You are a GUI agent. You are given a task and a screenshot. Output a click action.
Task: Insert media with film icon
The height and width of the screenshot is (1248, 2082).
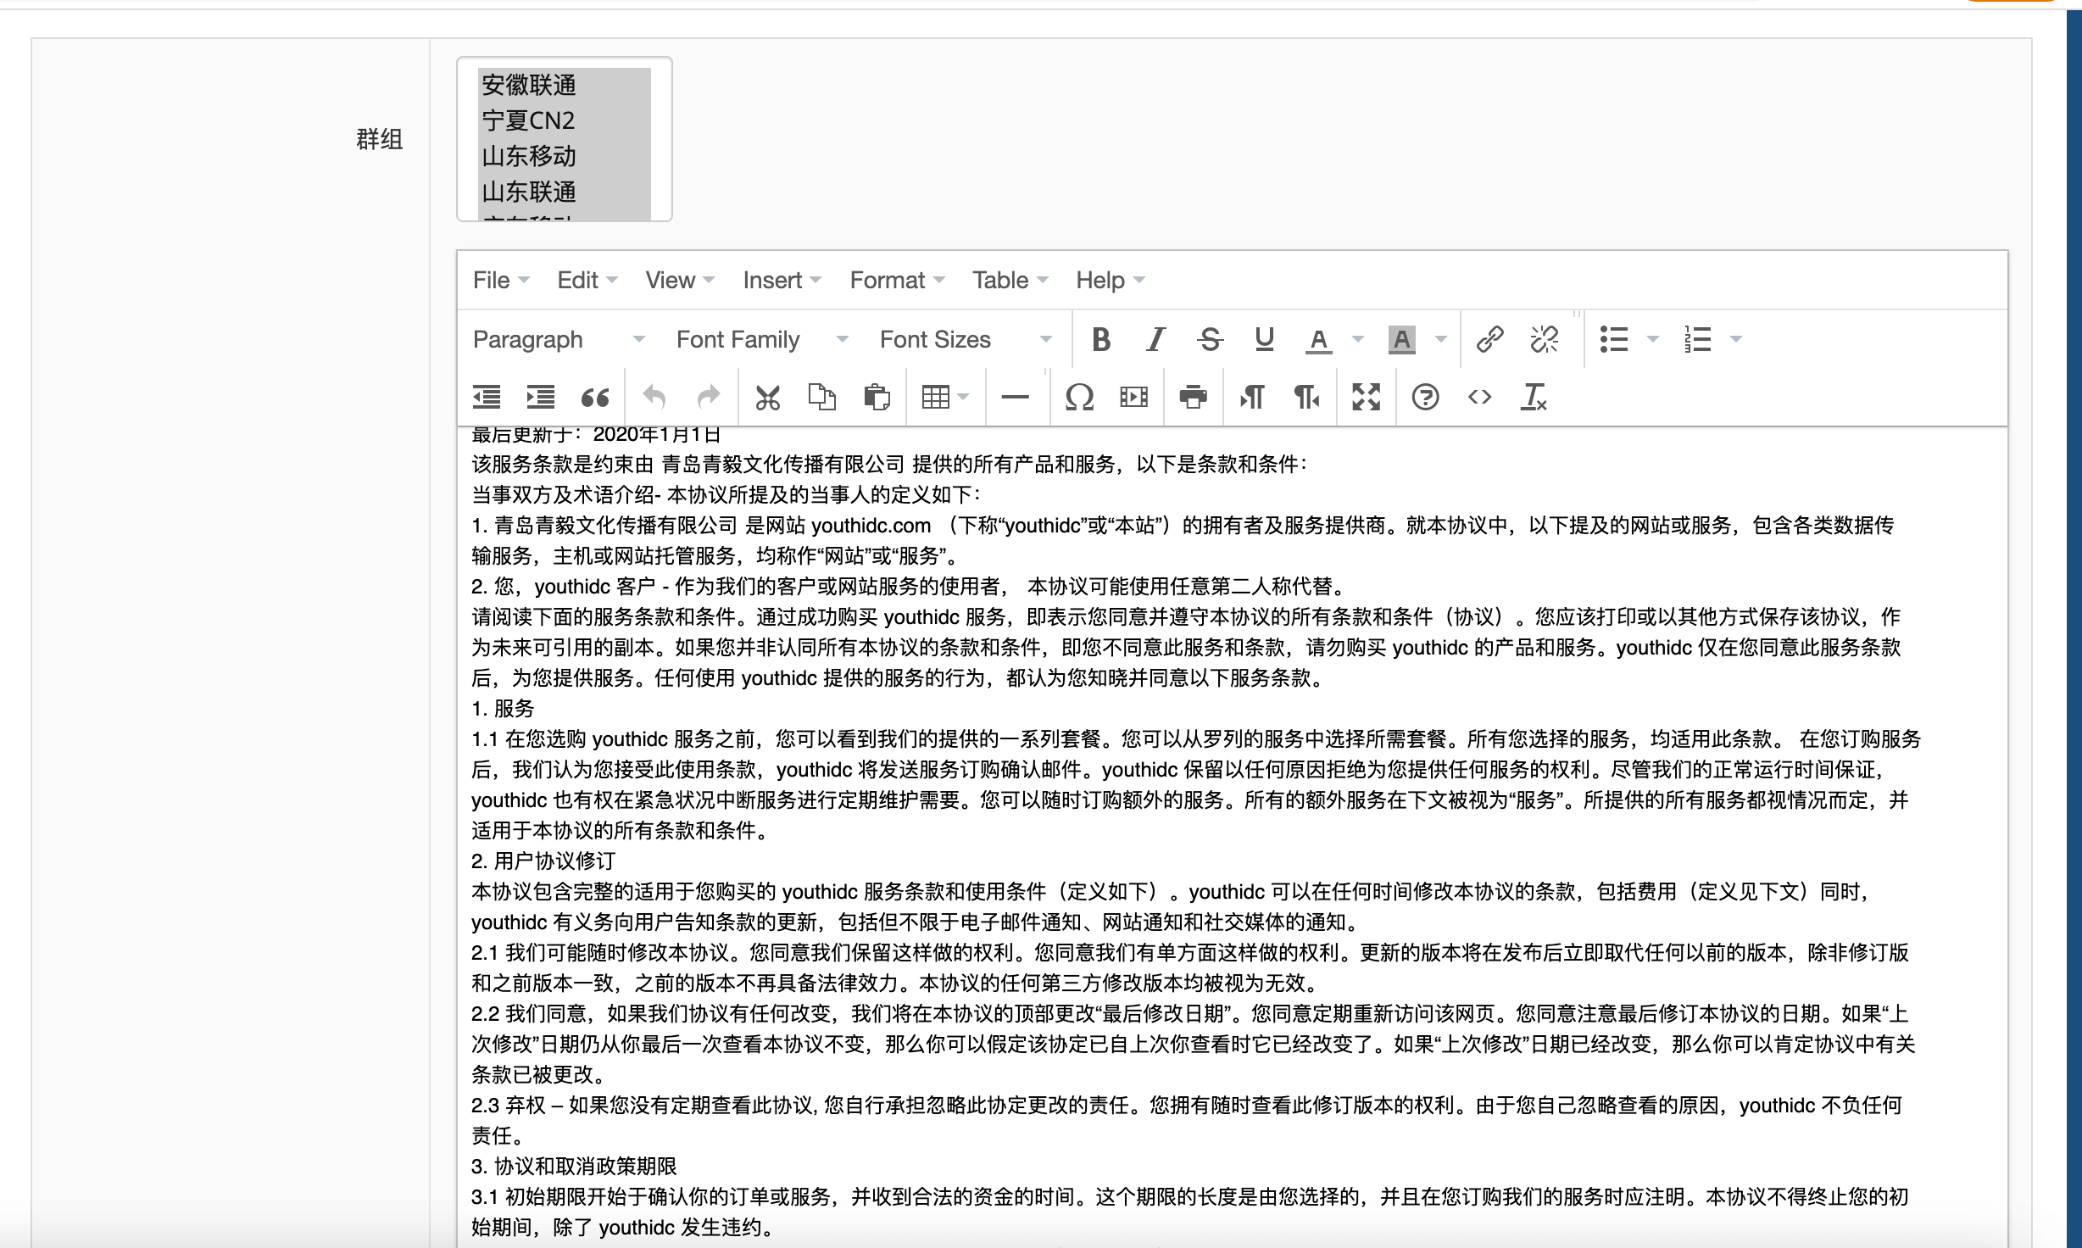(1133, 397)
